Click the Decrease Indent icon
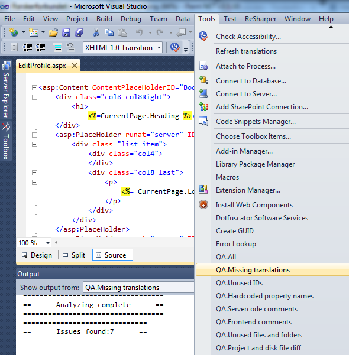349x355 pixels. [27, 47]
